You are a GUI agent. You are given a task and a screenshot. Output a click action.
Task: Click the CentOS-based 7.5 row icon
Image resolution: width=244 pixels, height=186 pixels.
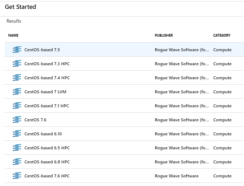click(x=17, y=50)
